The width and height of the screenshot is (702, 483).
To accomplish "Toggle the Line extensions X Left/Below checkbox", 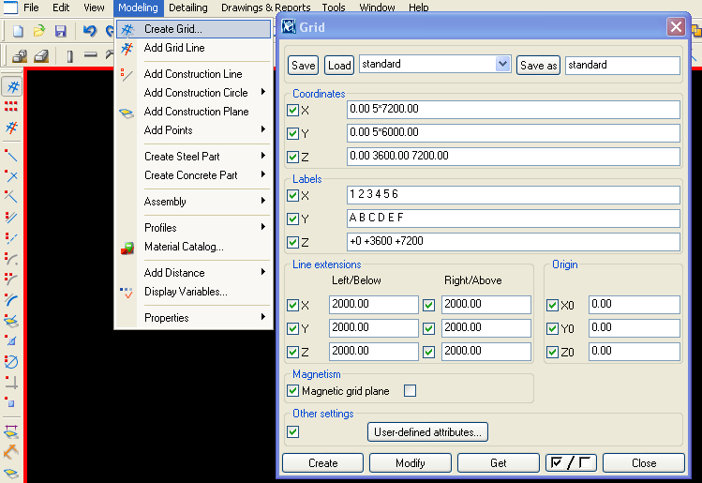I will tap(292, 306).
